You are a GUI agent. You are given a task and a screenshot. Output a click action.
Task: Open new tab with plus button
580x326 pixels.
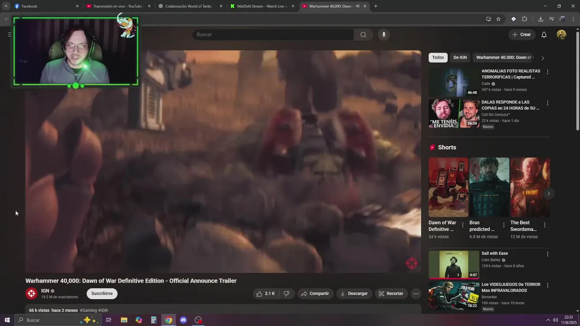pos(376,6)
